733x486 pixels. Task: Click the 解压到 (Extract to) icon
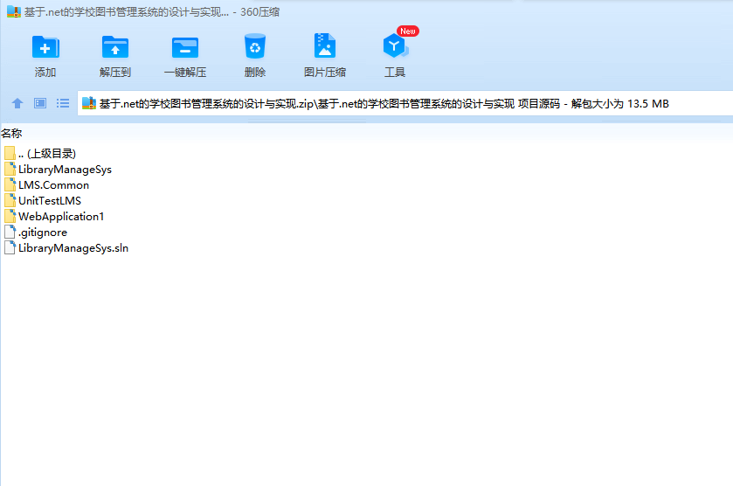tap(115, 47)
